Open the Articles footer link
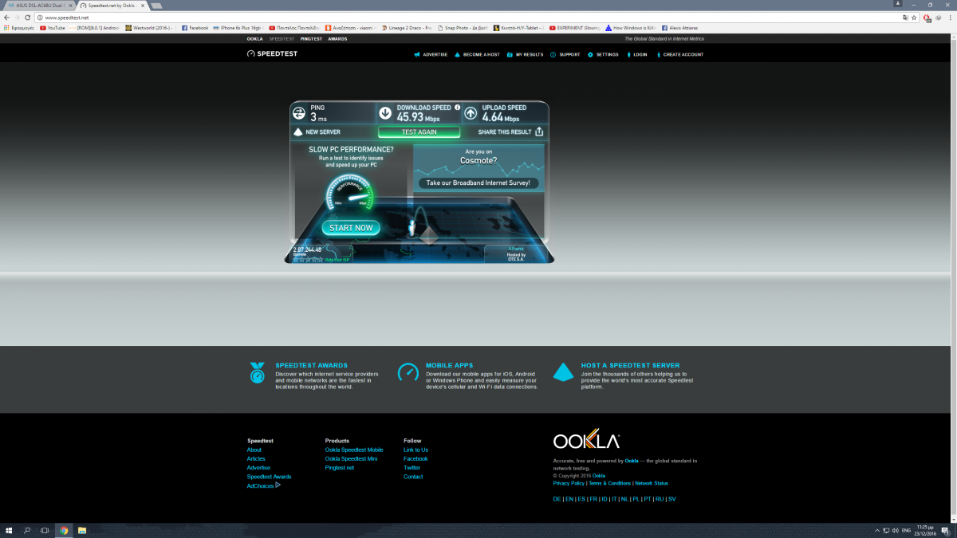This screenshot has width=957, height=538. click(x=256, y=458)
